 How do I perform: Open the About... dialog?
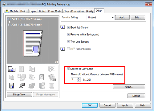(x=129, y=87)
